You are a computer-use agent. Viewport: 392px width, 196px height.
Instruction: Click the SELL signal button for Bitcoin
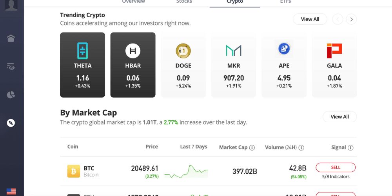coord(336,167)
